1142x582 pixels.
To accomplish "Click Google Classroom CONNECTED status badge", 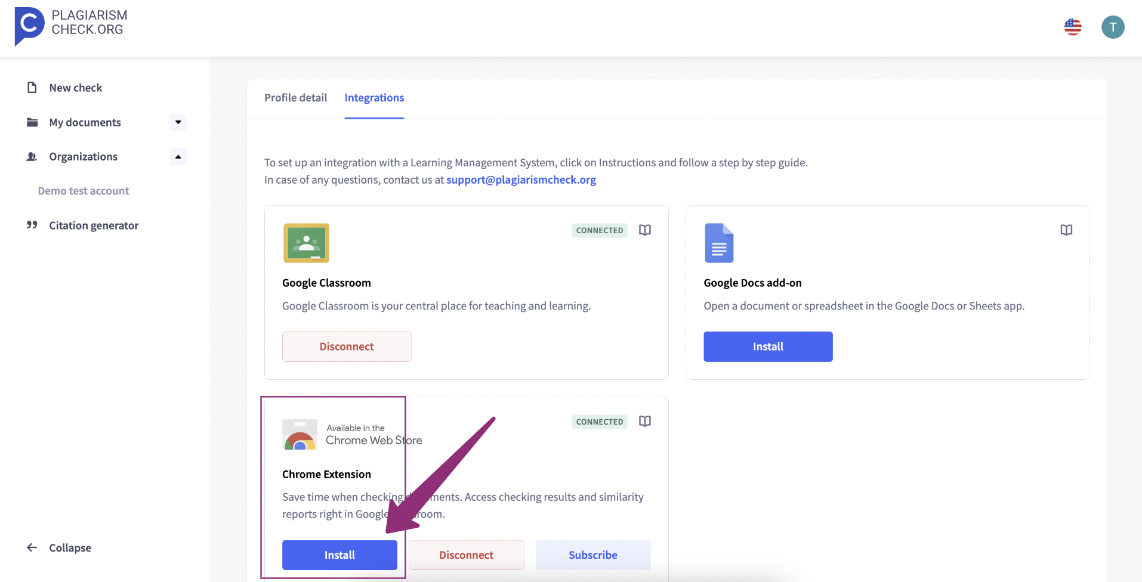I will coord(600,230).
